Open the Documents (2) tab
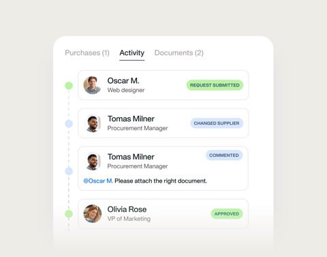Image resolution: width=327 pixels, height=257 pixels. click(x=179, y=52)
